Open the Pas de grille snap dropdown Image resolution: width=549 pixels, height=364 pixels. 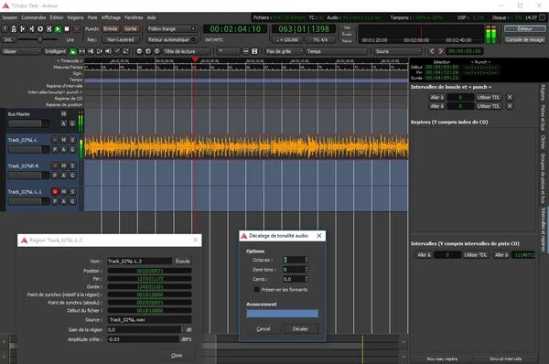(x=284, y=51)
